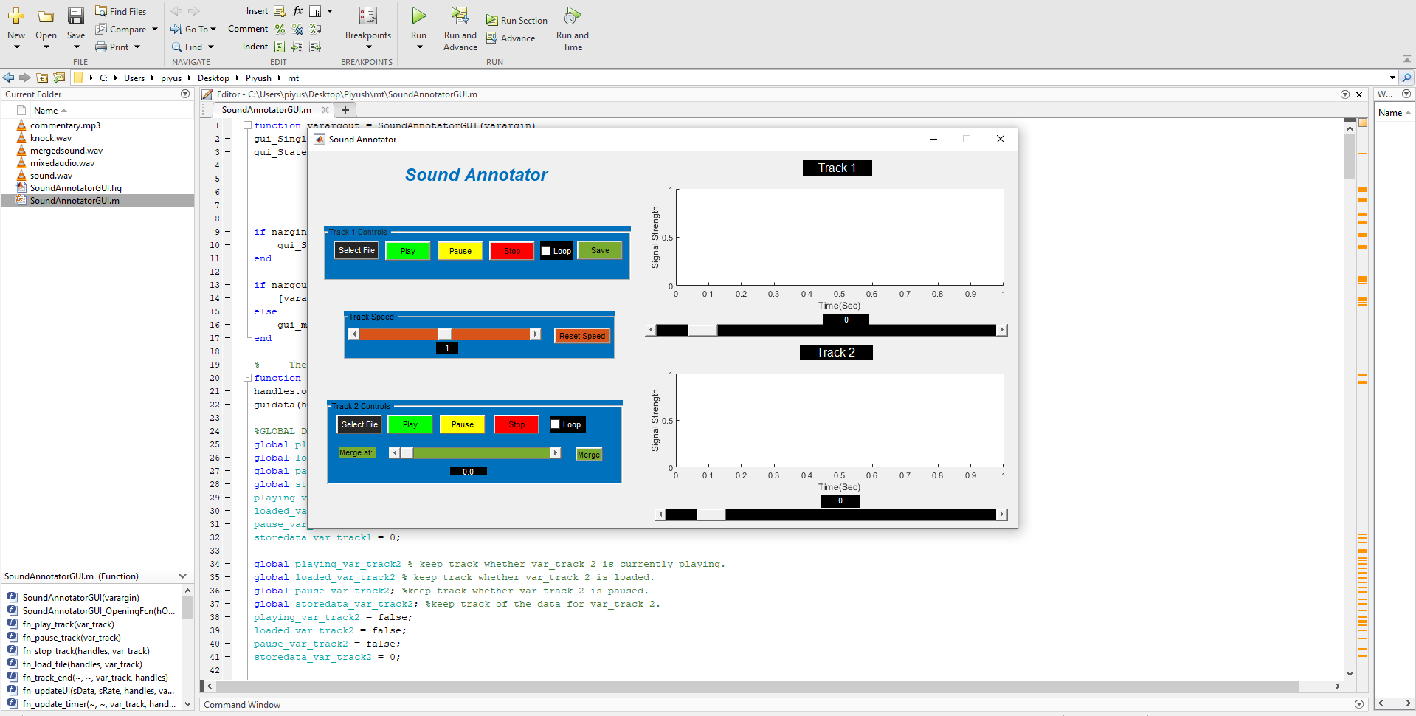This screenshot has width=1416, height=716.
Task: Collapse code fold at line 20
Action: pos(248,378)
